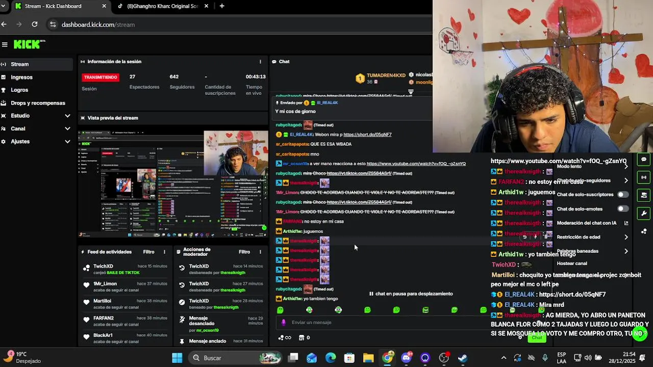The height and width of the screenshot is (367, 653).
Task: Click the ban icon on TwichXD's 28-minute entry
Action: tap(182, 302)
